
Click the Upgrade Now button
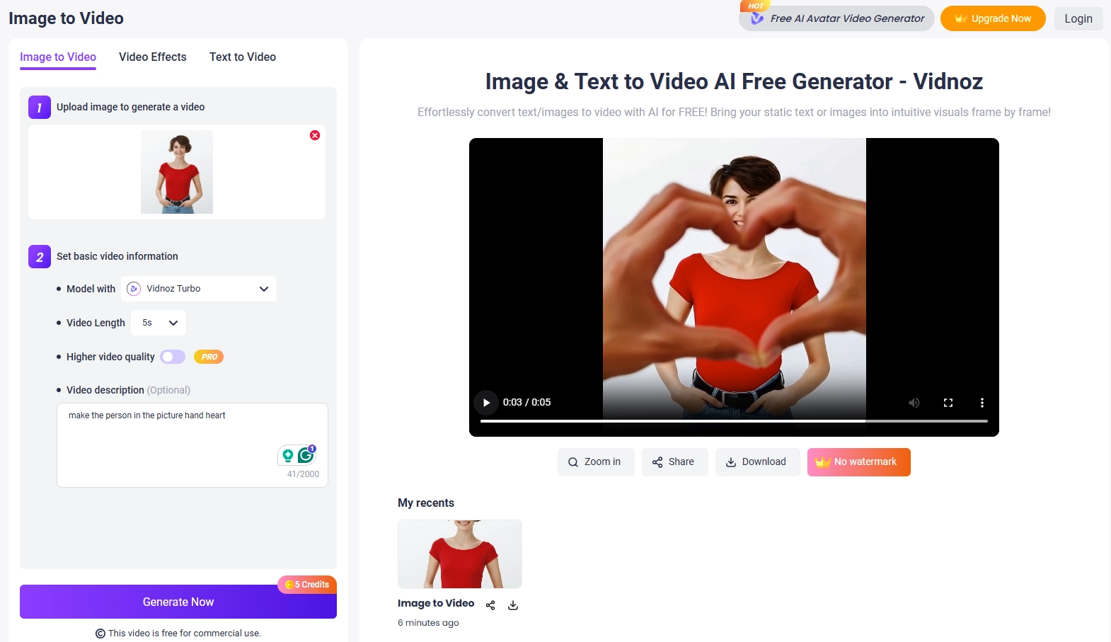point(993,18)
